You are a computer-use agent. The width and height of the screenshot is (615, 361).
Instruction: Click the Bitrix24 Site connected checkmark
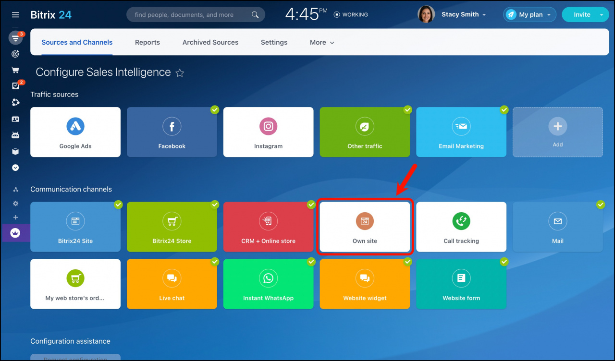tap(118, 205)
